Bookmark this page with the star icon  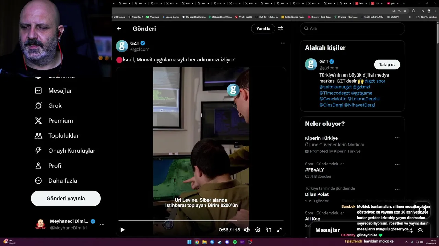(405, 11)
